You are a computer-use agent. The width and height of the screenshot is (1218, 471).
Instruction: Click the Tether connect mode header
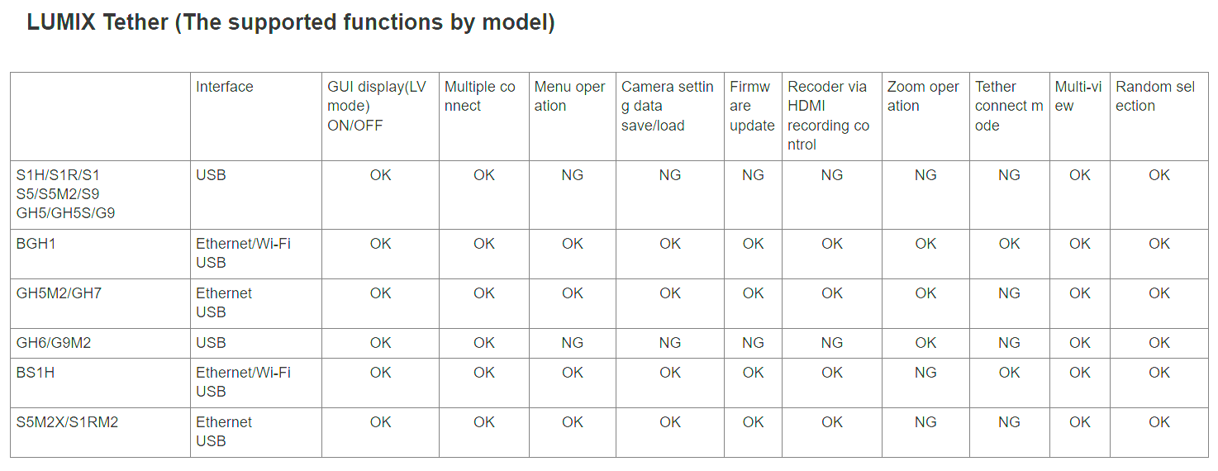pos(1008,106)
